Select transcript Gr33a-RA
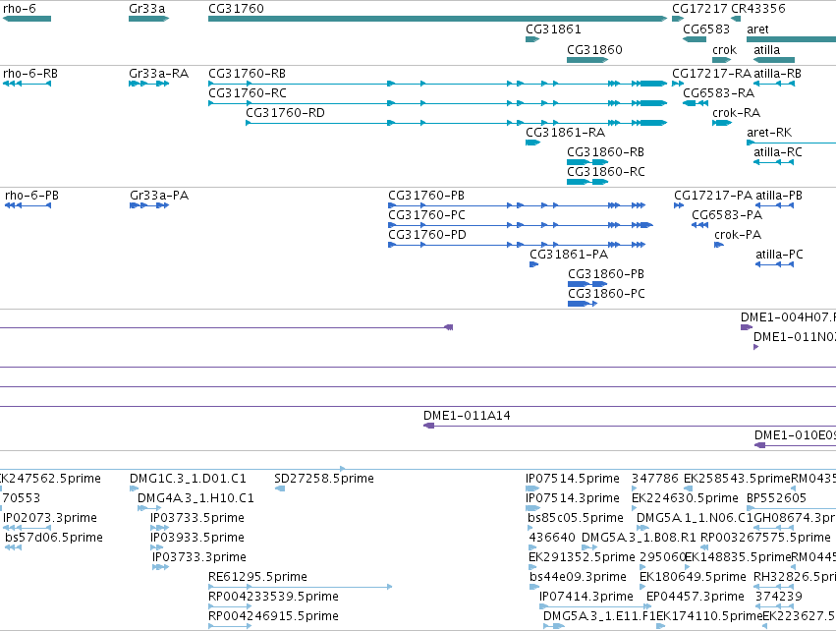The image size is (836, 631). coord(158,74)
